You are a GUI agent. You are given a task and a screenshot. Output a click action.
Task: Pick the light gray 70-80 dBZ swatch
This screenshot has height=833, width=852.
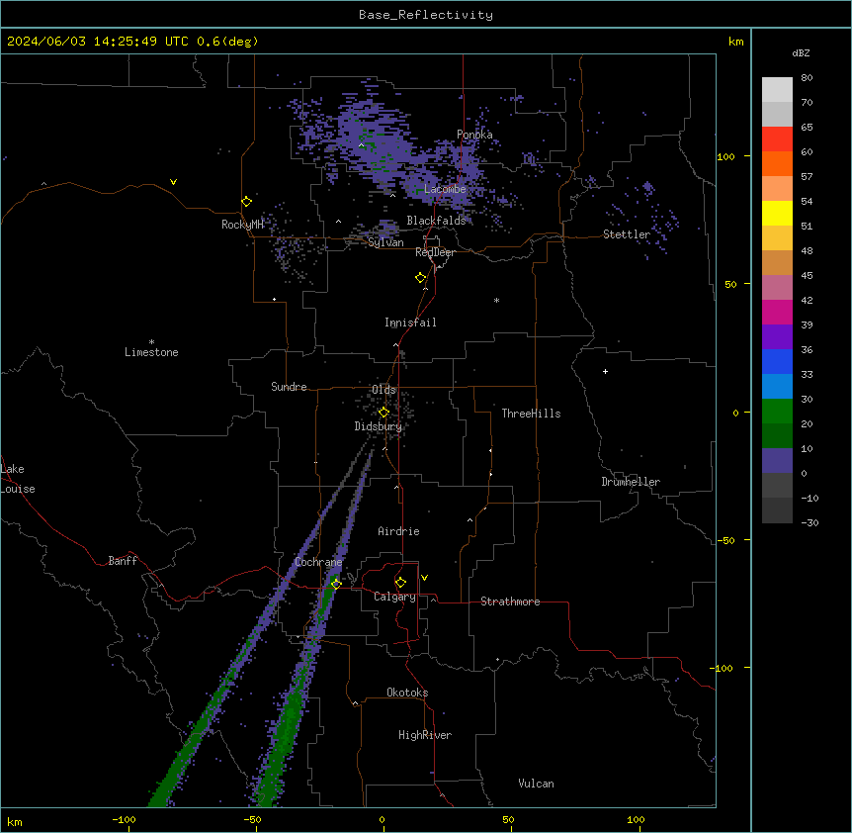(777, 90)
